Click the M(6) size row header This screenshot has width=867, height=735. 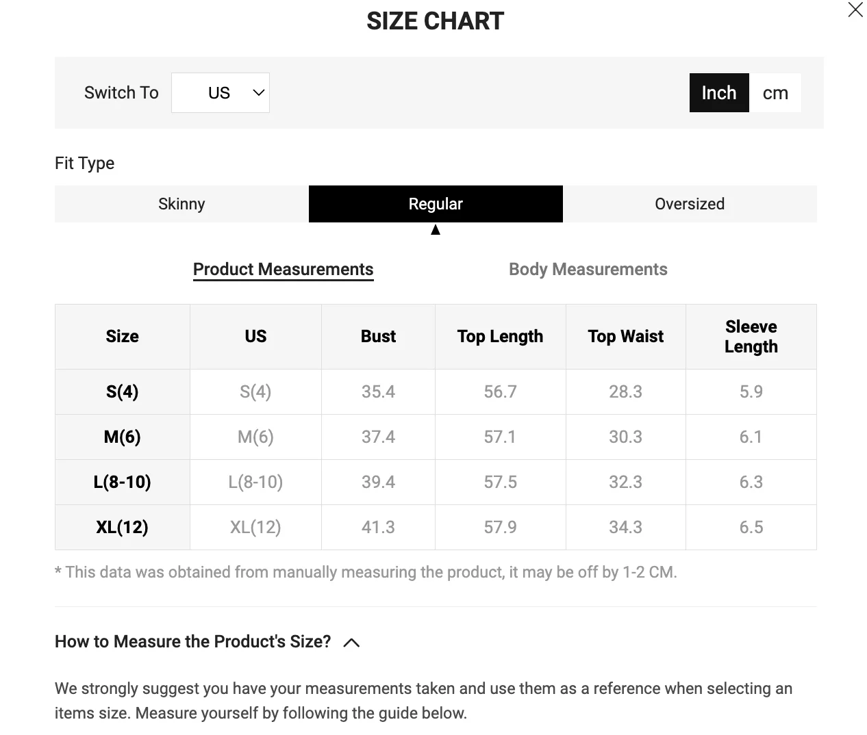[x=122, y=437]
